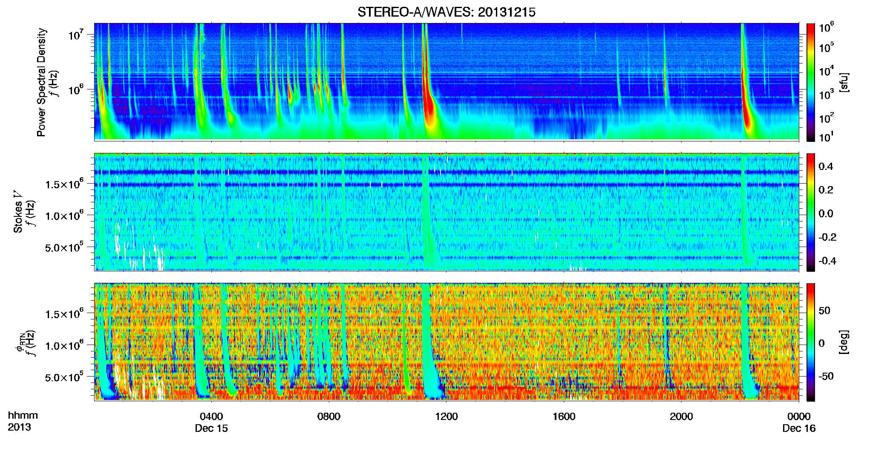Click the 0000 time tick label
The image size is (893, 460).
click(799, 416)
